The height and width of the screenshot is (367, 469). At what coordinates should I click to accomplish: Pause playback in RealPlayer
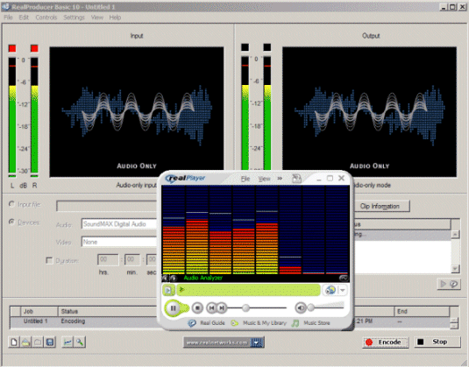174,307
